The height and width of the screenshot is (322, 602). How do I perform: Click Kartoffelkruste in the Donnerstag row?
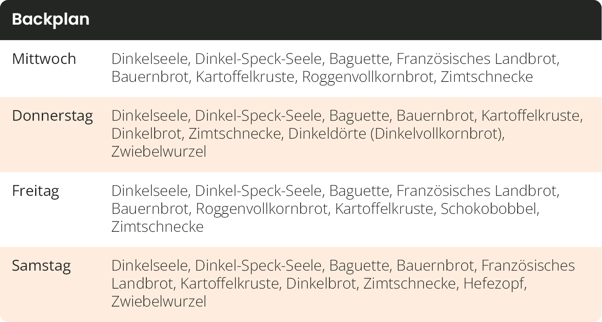coord(531,116)
